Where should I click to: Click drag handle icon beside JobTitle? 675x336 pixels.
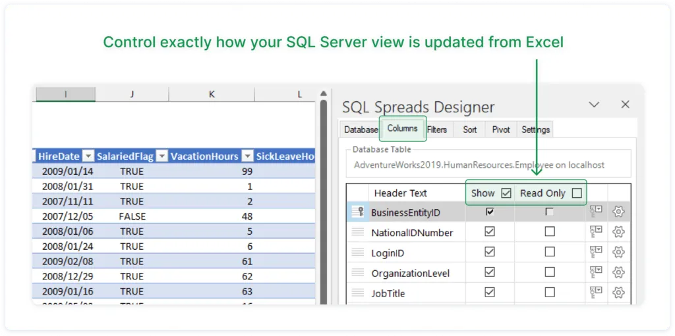point(358,293)
